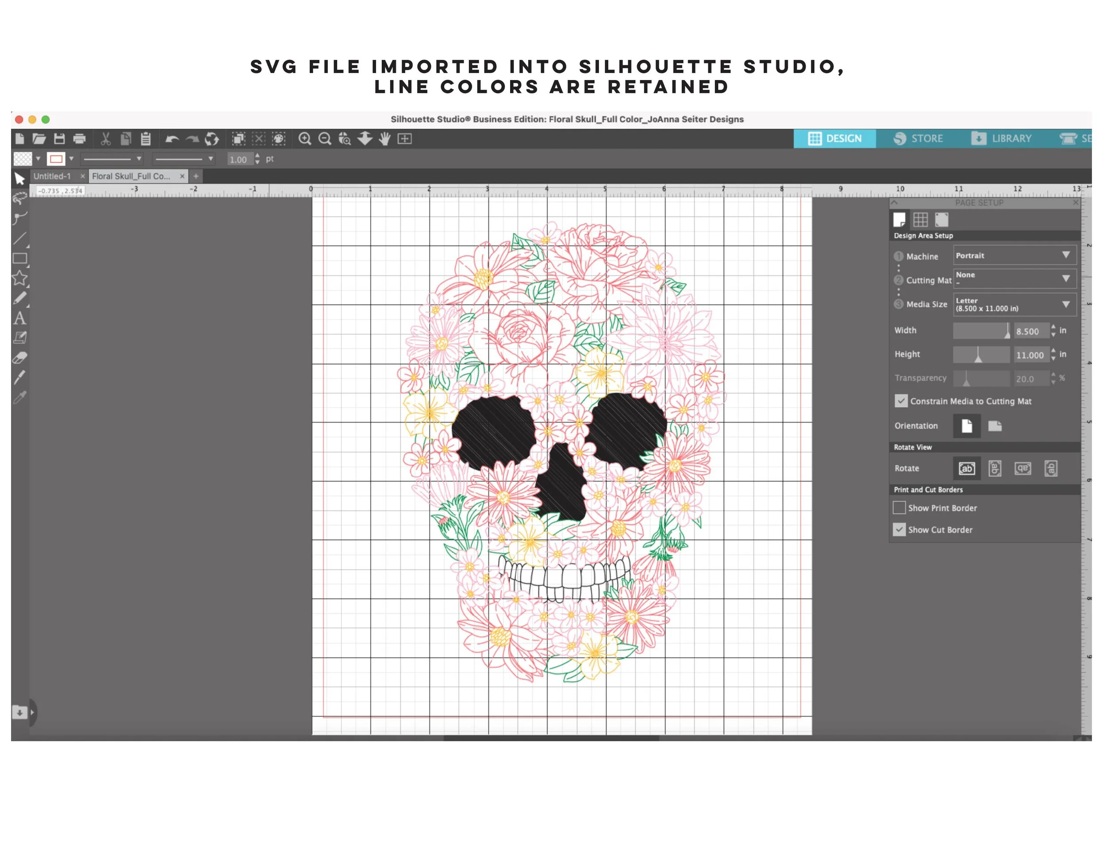Image resolution: width=1106 pixels, height=854 pixels.
Task: Select the Eyedropper tool
Action: pyautogui.click(x=20, y=398)
